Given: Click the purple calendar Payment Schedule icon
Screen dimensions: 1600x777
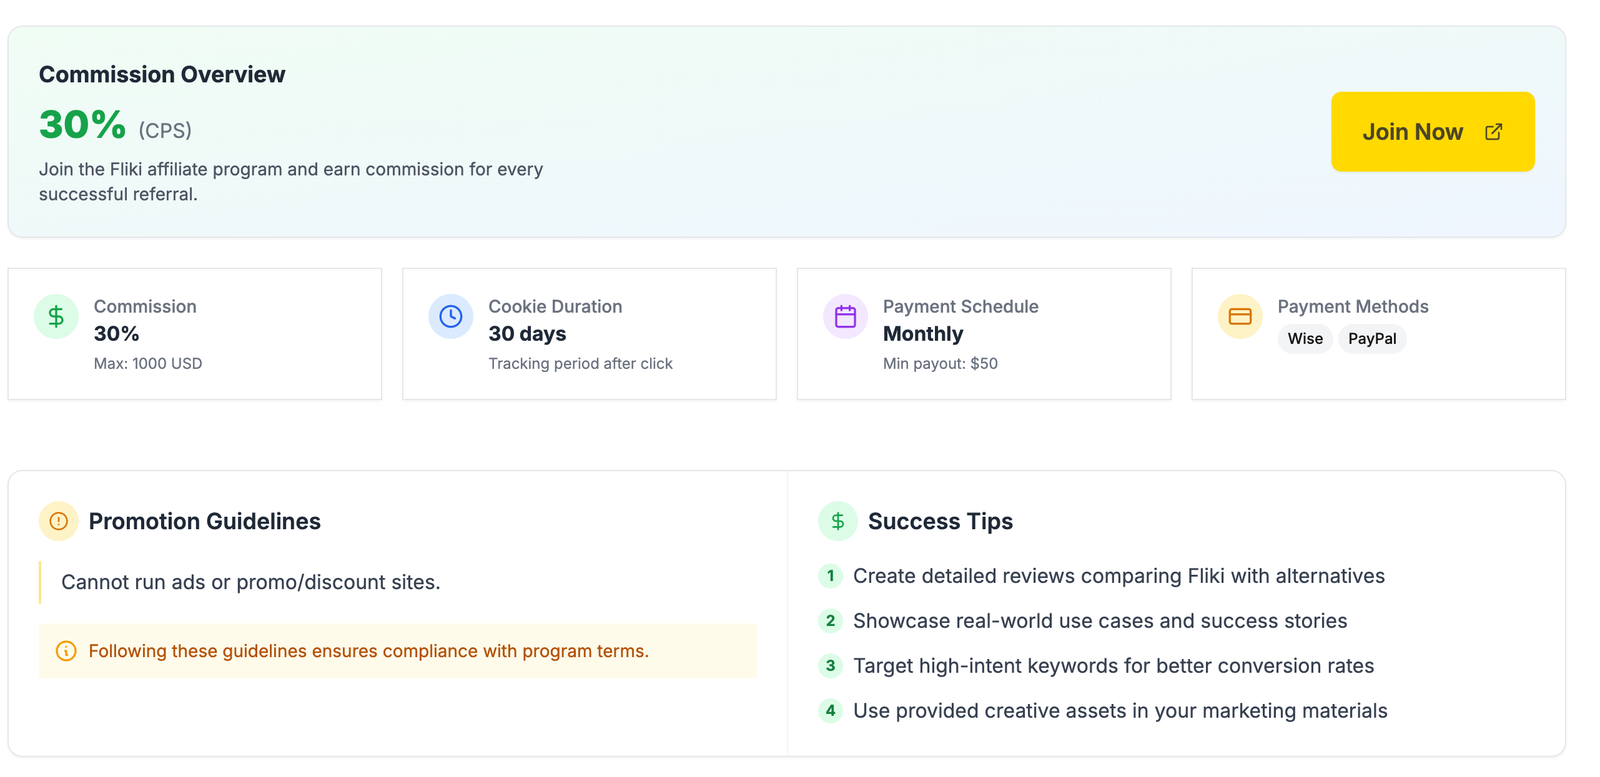Looking at the screenshot, I should tap(845, 316).
